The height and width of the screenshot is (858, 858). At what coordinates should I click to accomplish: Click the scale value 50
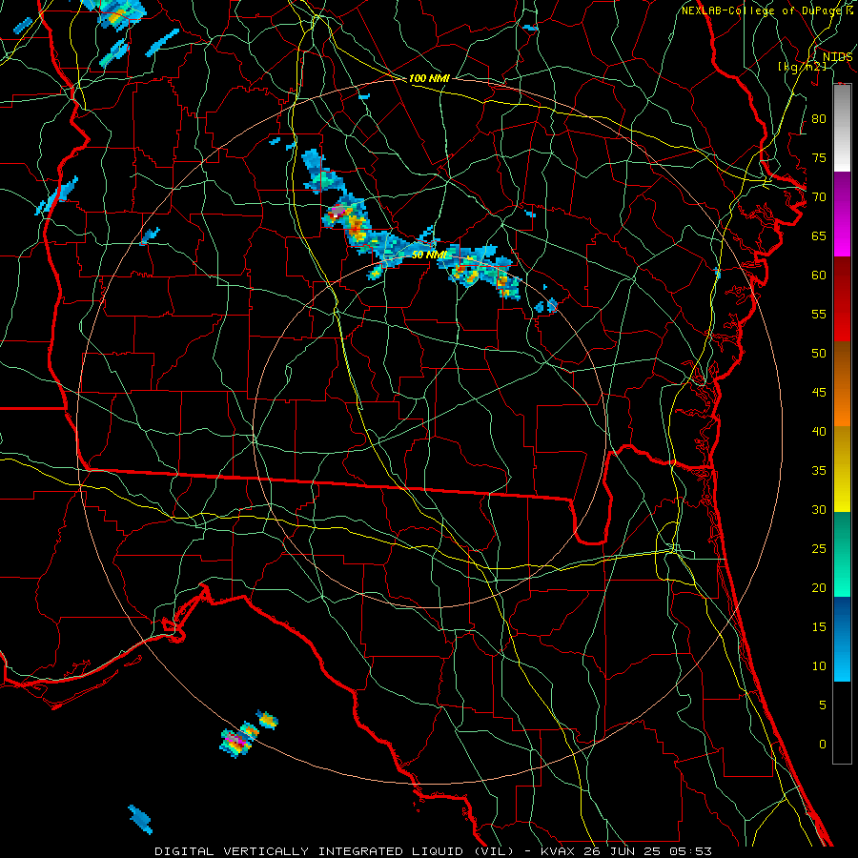pos(819,353)
